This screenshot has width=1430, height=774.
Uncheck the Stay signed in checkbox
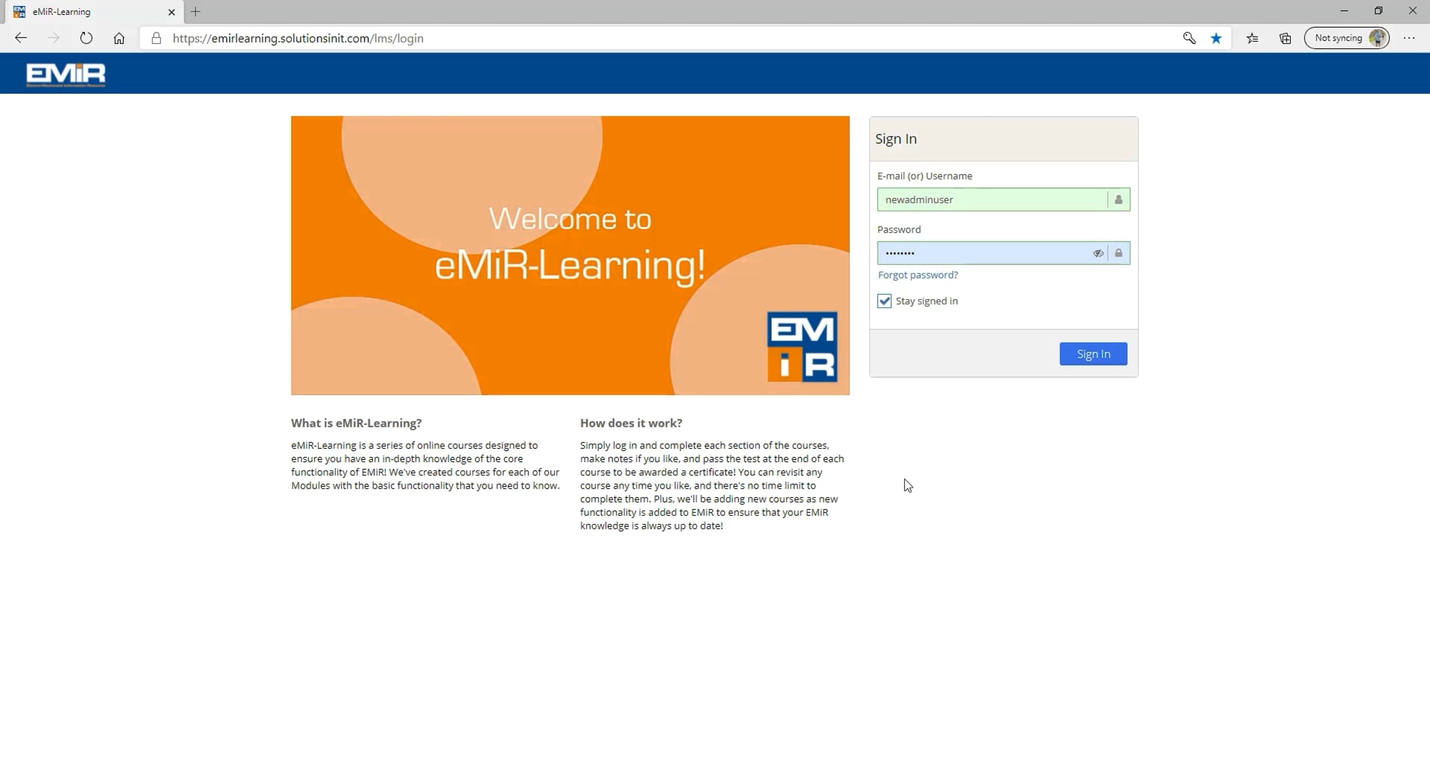pyautogui.click(x=884, y=301)
